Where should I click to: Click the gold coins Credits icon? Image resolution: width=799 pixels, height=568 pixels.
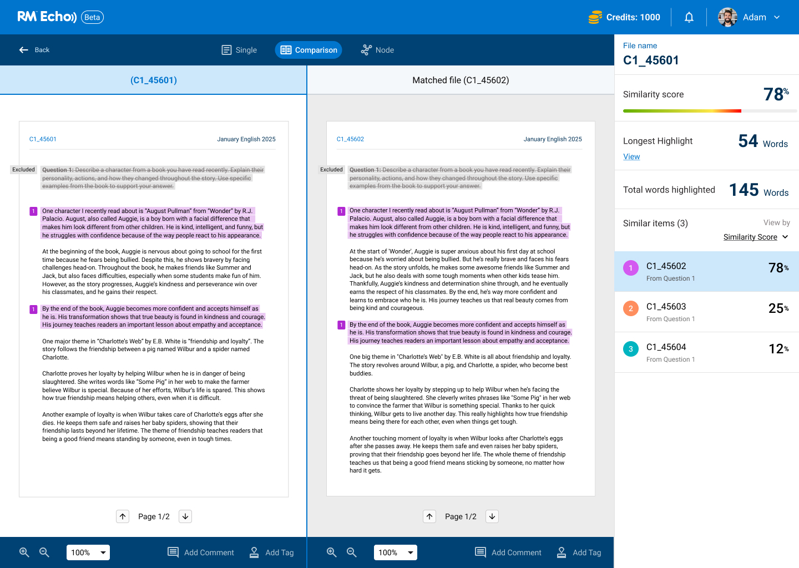point(595,17)
